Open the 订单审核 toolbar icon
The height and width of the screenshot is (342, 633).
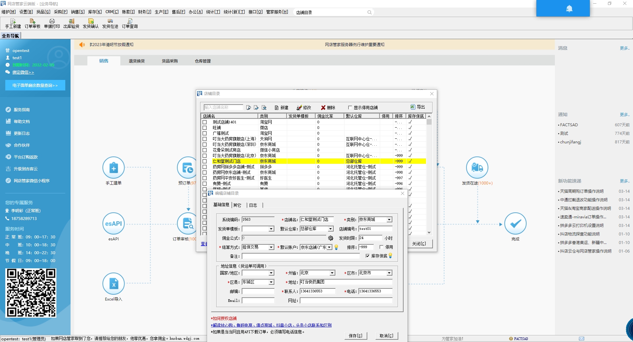pos(32,23)
